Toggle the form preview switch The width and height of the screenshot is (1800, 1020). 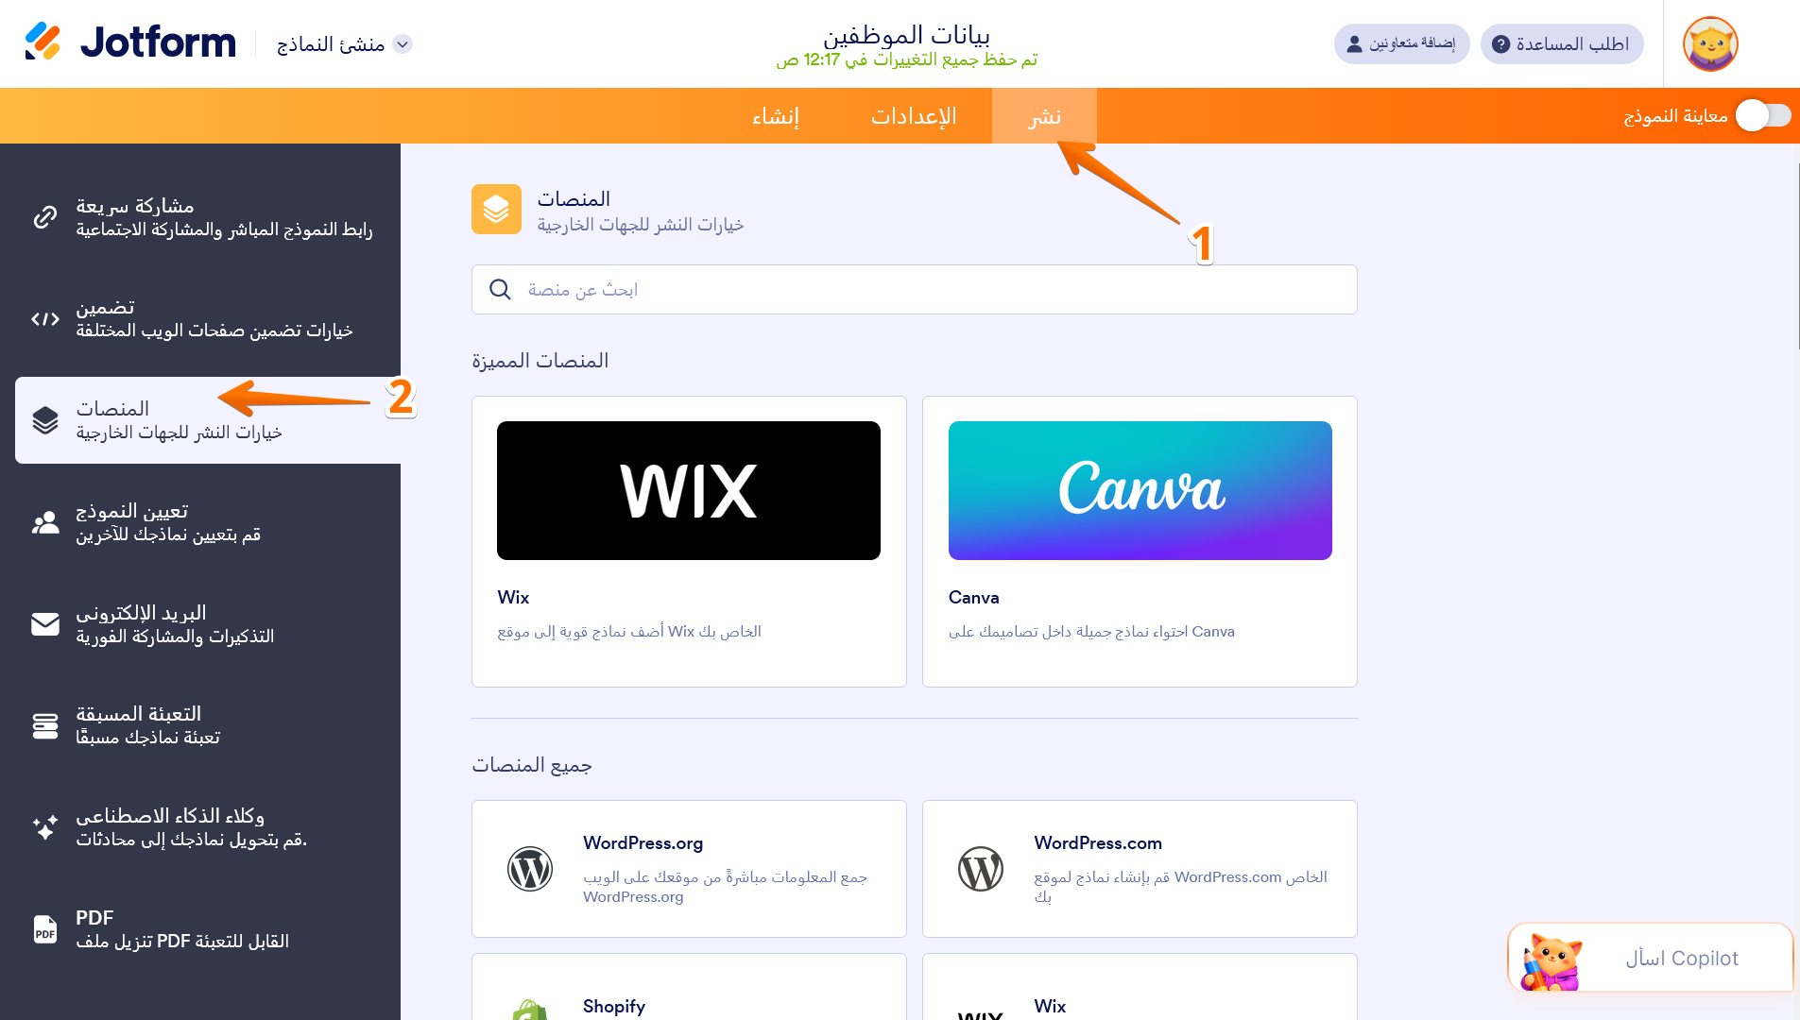pyautogui.click(x=1763, y=115)
